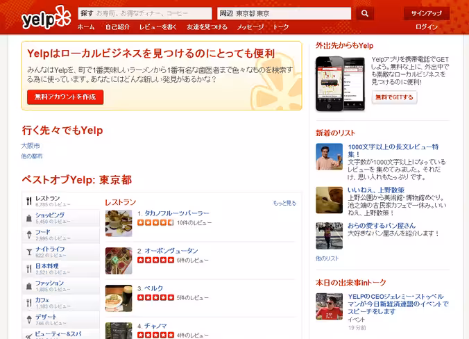
Task: Open the 他の都市 link
Action: pos(32,156)
